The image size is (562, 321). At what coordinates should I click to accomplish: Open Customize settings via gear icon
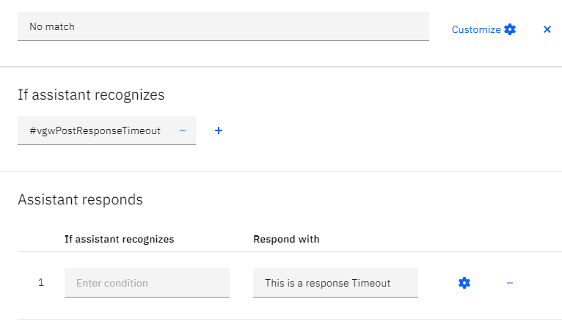(x=510, y=29)
